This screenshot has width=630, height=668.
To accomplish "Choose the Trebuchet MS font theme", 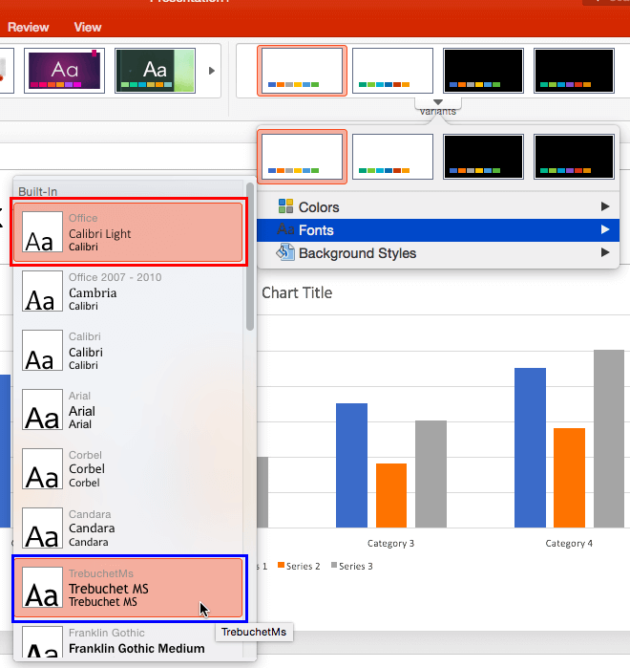I will click(x=129, y=589).
